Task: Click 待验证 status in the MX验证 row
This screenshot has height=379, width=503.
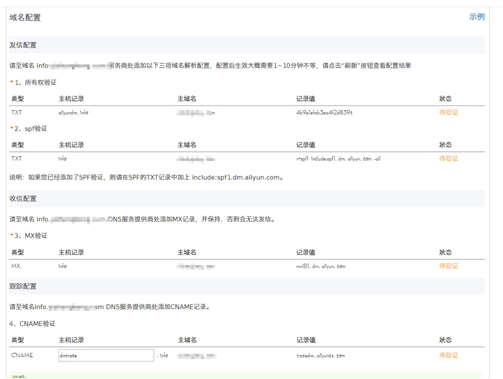Action: (x=448, y=266)
